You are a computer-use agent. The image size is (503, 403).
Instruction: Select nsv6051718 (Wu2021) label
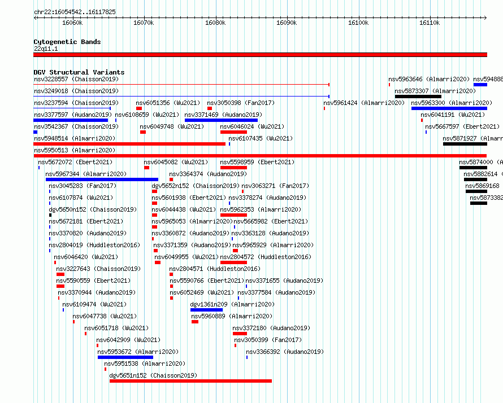click(x=117, y=328)
